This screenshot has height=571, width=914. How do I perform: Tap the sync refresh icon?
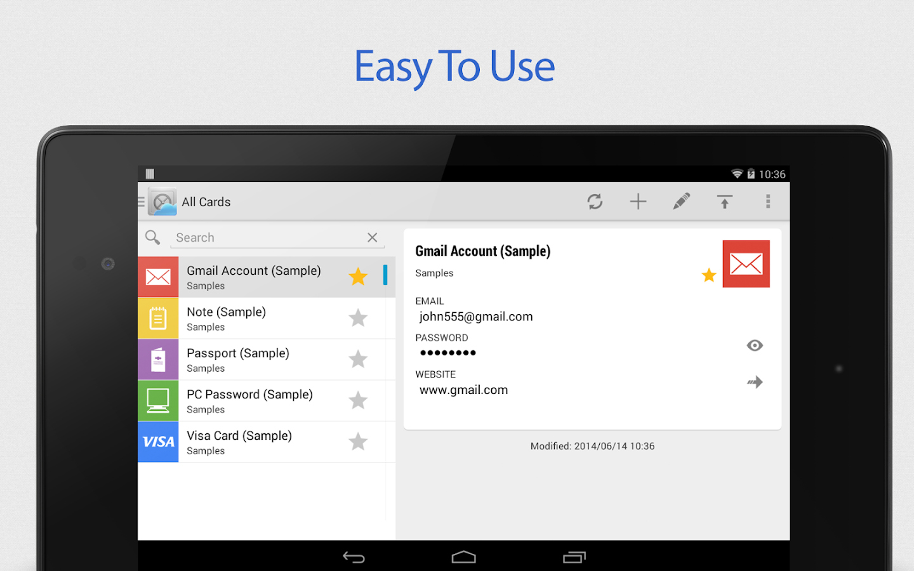pyautogui.click(x=595, y=202)
